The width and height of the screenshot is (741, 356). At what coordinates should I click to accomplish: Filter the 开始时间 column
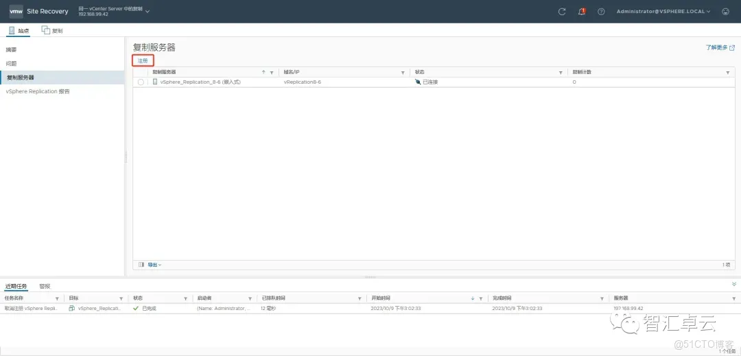click(480, 299)
